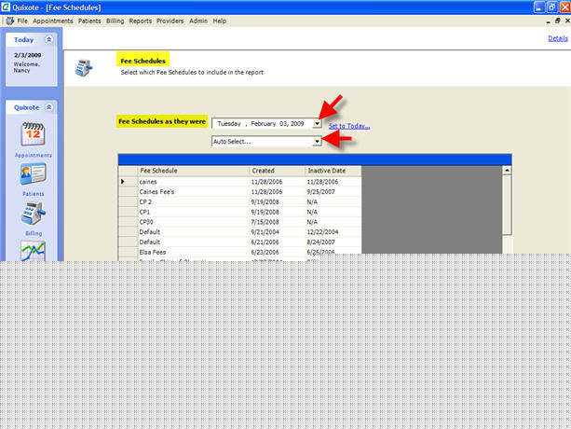Select the 'Caines Fee's' row
571x429 pixels.
(x=240, y=192)
